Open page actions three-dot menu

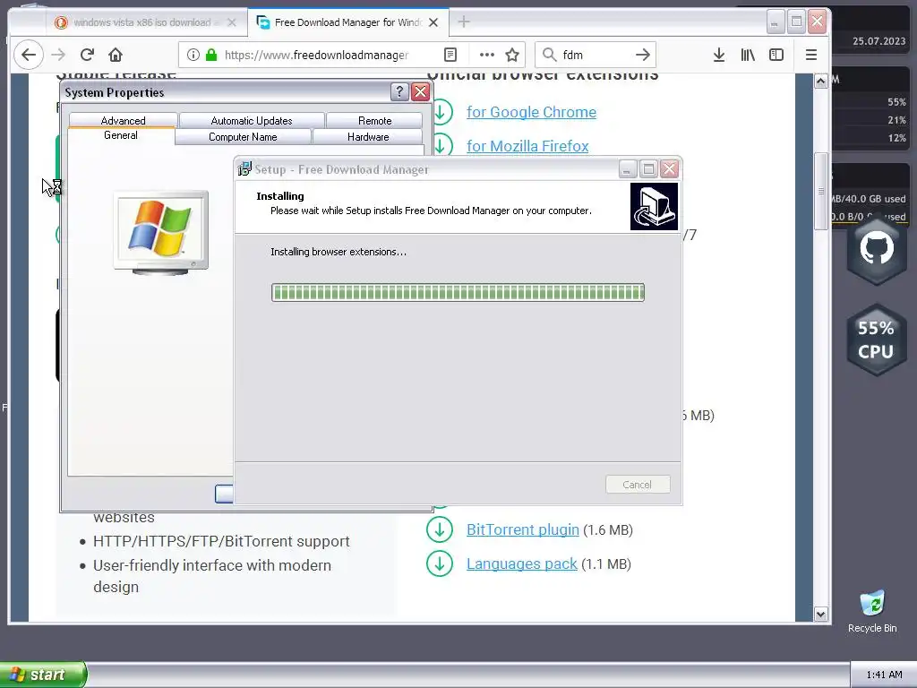click(x=486, y=55)
